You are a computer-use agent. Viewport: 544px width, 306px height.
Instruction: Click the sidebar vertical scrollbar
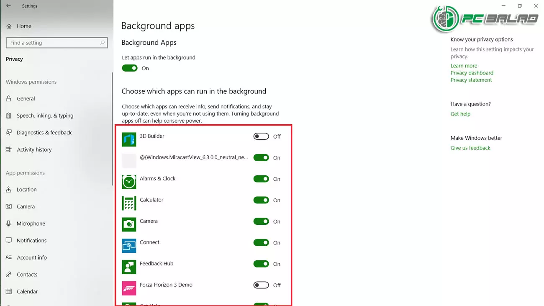coord(112,129)
